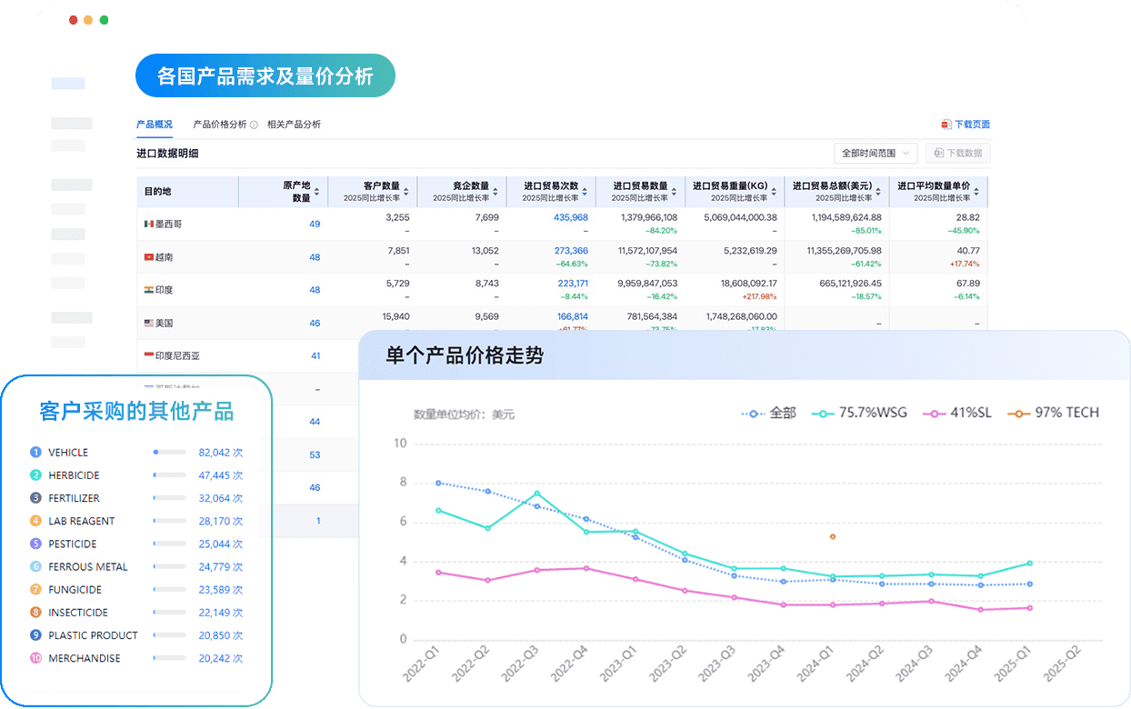Image resolution: width=1131 pixels, height=709 pixels.
Task: Click the Vietnam flag icon
Action: click(146, 257)
